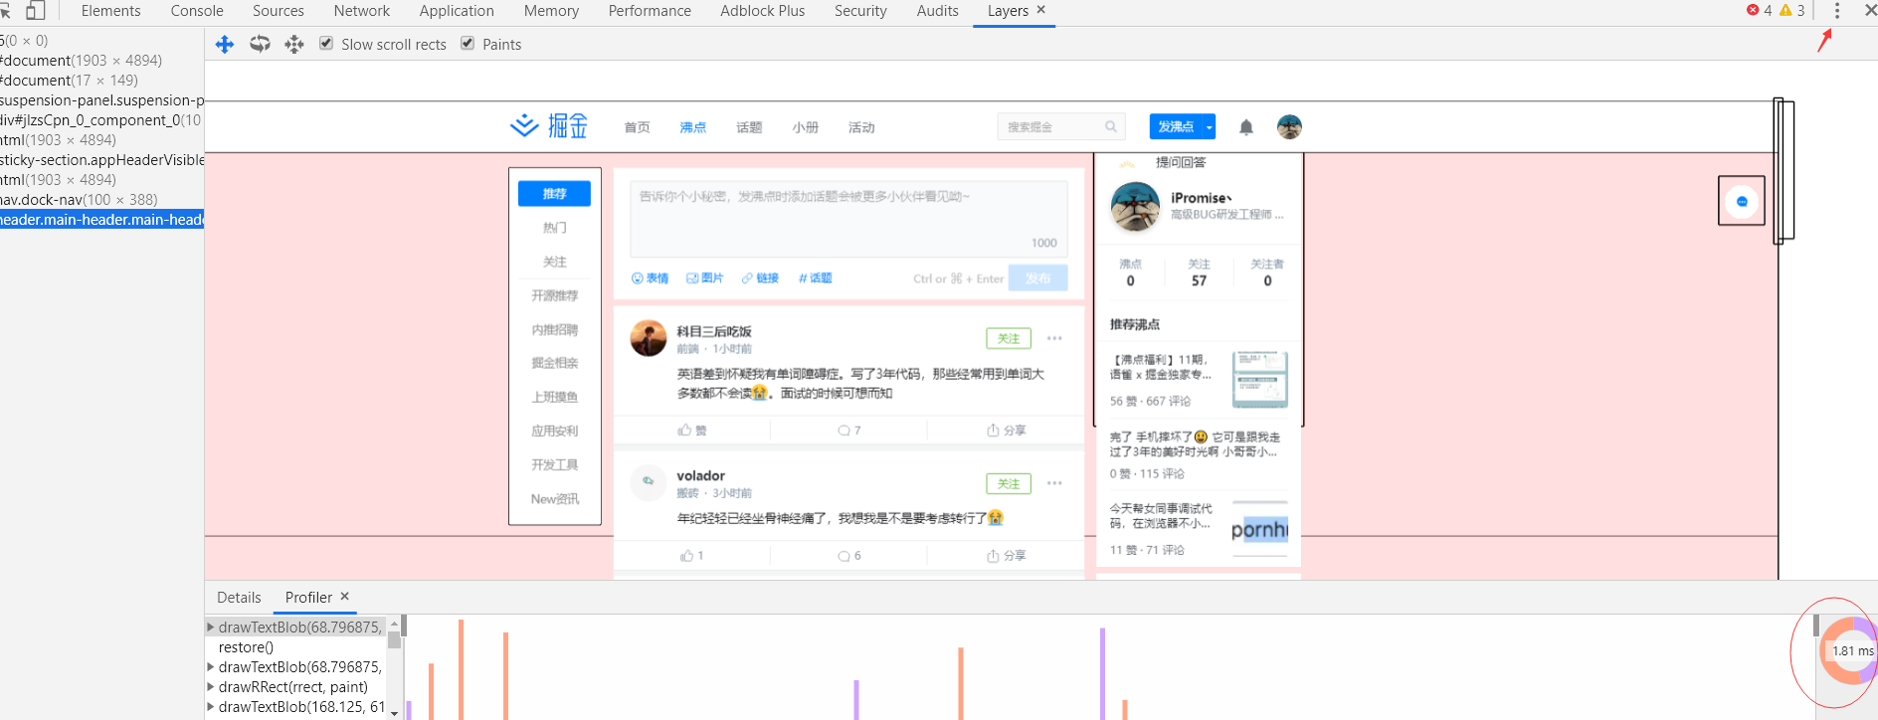The height and width of the screenshot is (720, 1878).
Task: Click the yellow warning count icon
Action: pyautogui.click(x=1785, y=10)
